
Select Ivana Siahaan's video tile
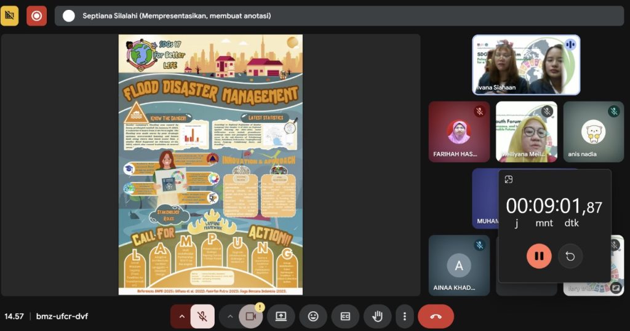click(525, 65)
